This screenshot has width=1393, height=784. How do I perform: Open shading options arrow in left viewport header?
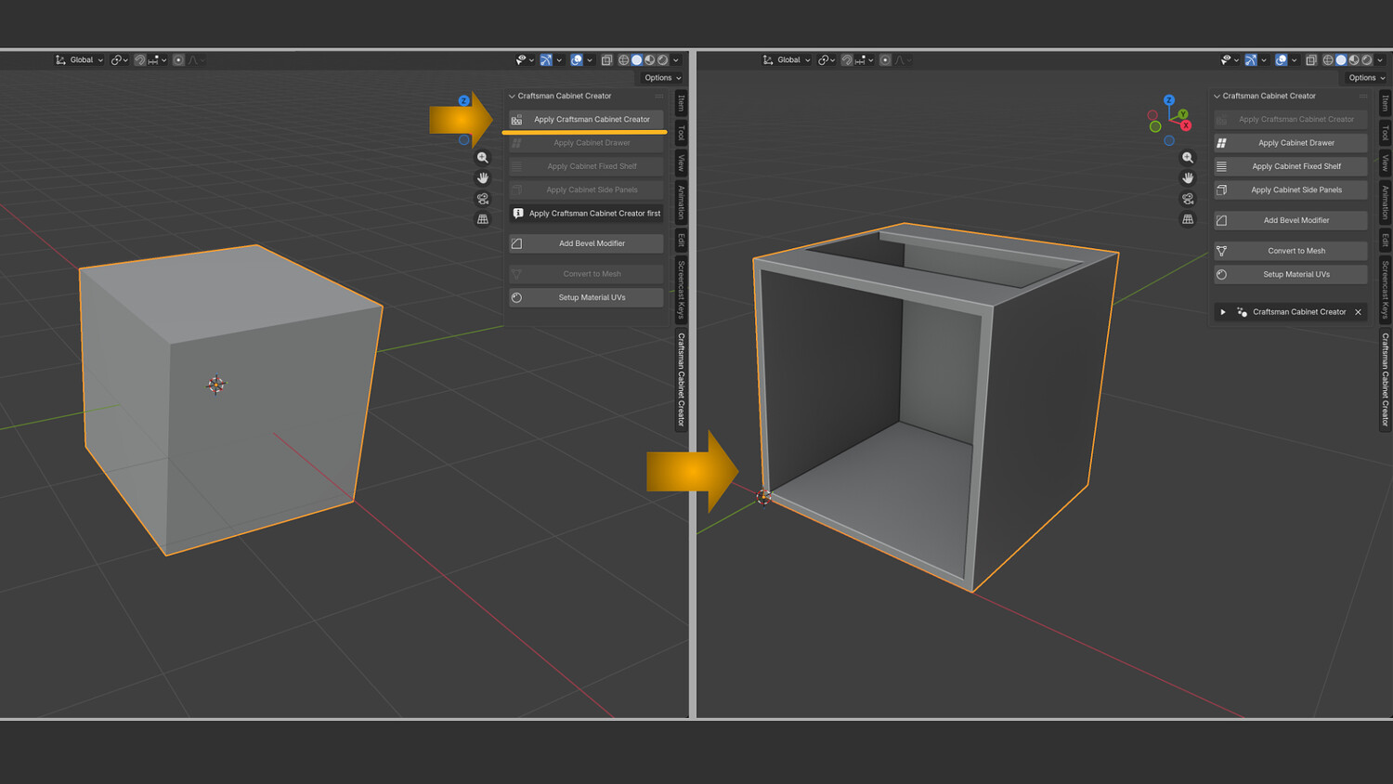pos(676,60)
